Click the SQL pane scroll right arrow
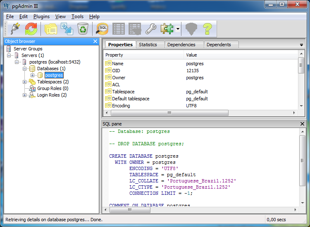The image size is (310, 227). click(x=296, y=210)
